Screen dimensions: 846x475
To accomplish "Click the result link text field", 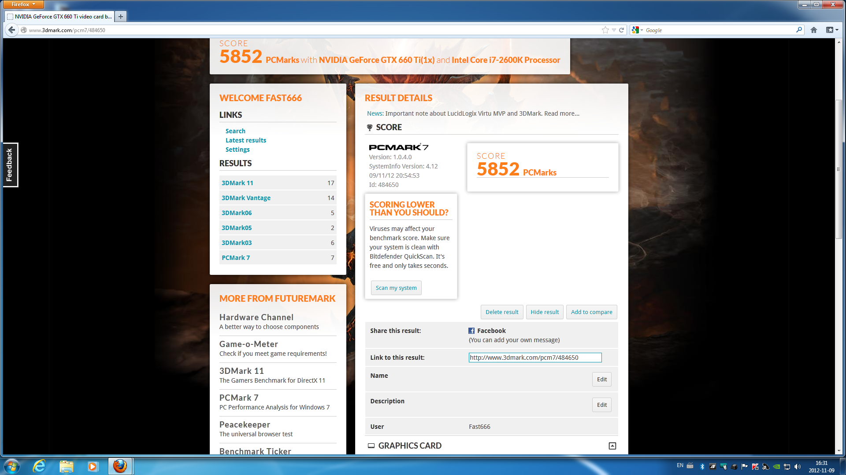I will [x=535, y=358].
